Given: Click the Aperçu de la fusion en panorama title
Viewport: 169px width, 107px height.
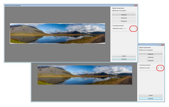Looking at the screenshot, I should coord(13,5).
